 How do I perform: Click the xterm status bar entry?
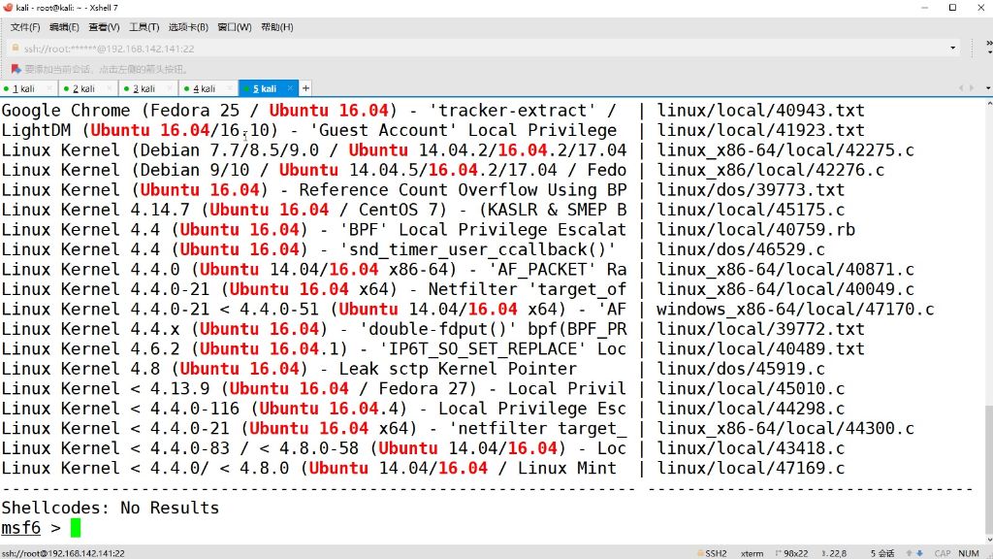752,553
